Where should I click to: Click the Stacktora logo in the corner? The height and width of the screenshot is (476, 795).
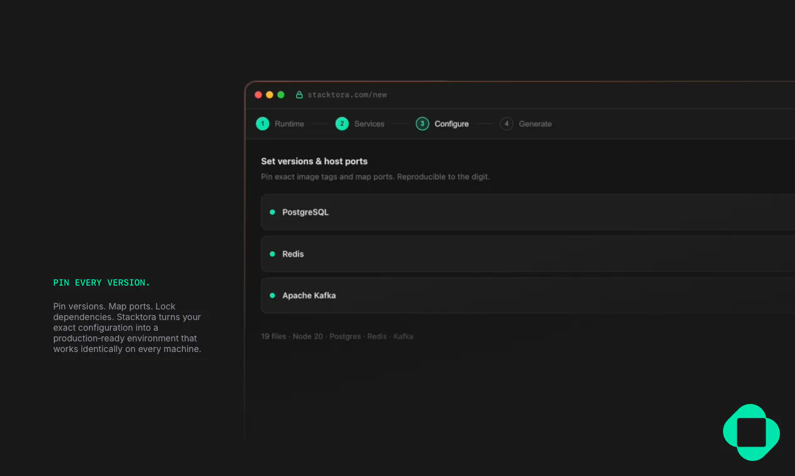click(x=751, y=432)
